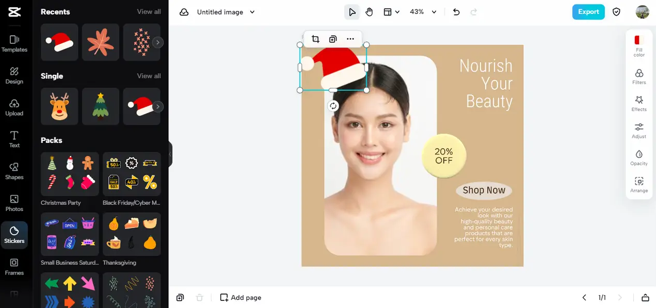The image size is (656, 308).
Task: Select the Hand pan tool
Action: point(369,12)
